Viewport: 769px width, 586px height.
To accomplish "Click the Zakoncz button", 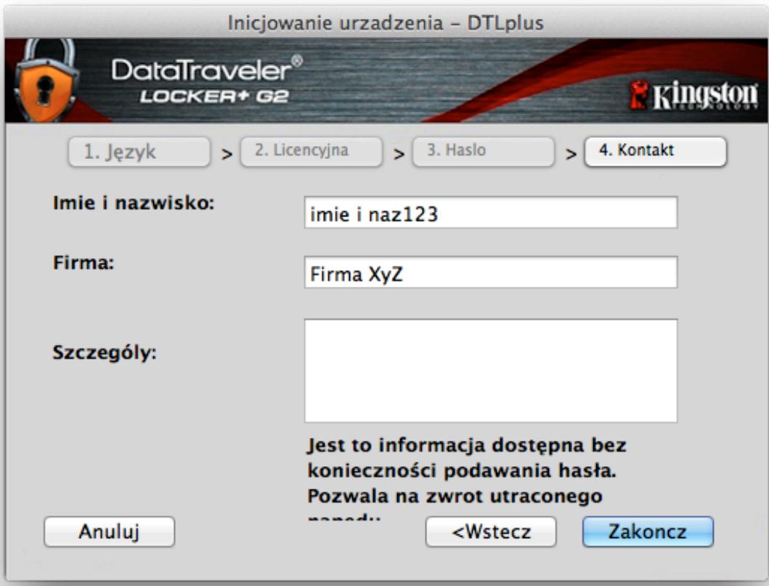I will pos(648,532).
